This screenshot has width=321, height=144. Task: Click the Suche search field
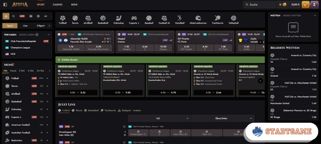260,4
